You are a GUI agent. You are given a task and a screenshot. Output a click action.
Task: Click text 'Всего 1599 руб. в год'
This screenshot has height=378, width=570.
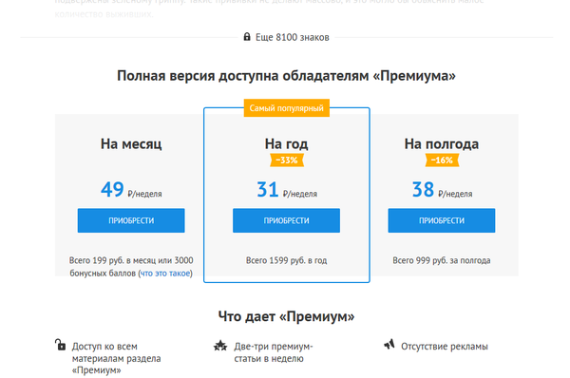click(287, 260)
